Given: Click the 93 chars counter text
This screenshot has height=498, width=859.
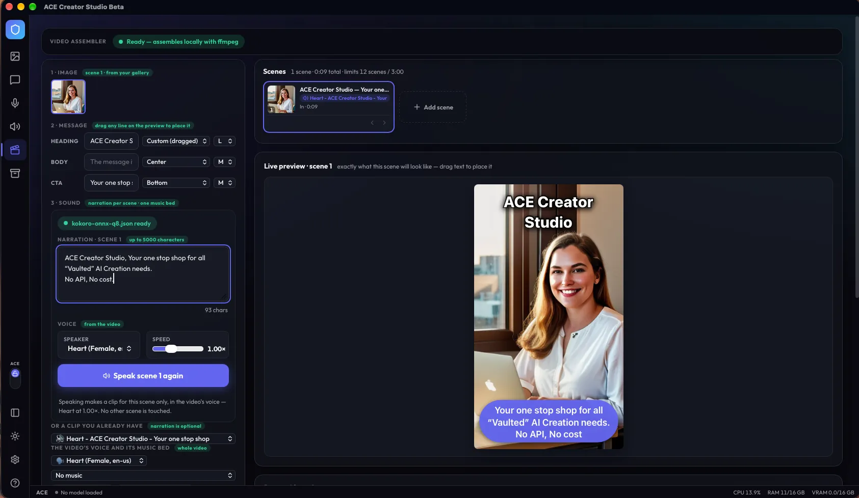Looking at the screenshot, I should 216,310.
